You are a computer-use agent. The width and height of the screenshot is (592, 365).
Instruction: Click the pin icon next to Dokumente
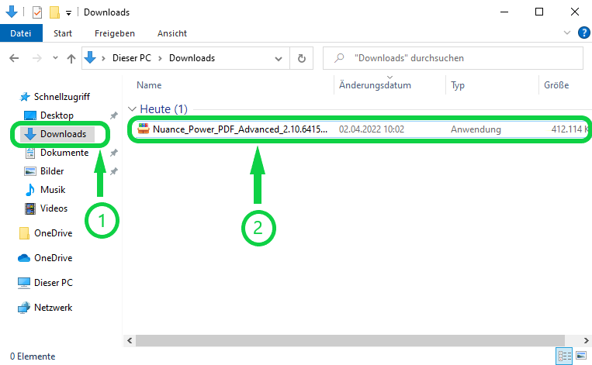(x=113, y=153)
